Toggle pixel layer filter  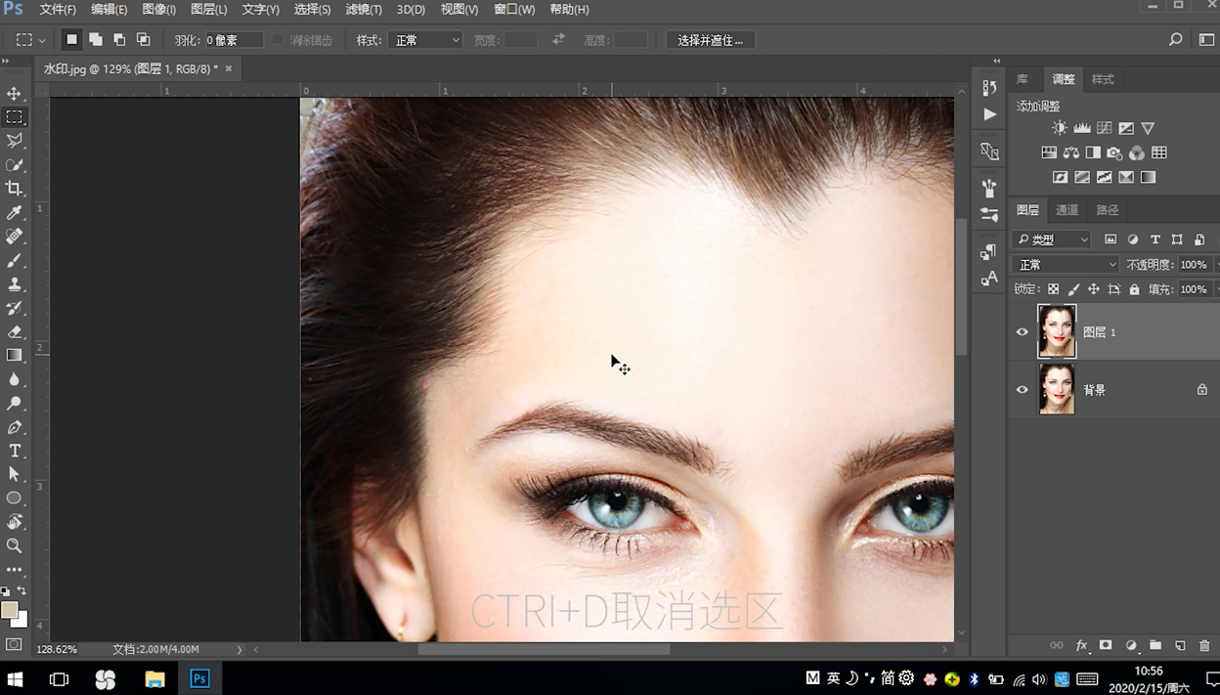pos(1111,239)
